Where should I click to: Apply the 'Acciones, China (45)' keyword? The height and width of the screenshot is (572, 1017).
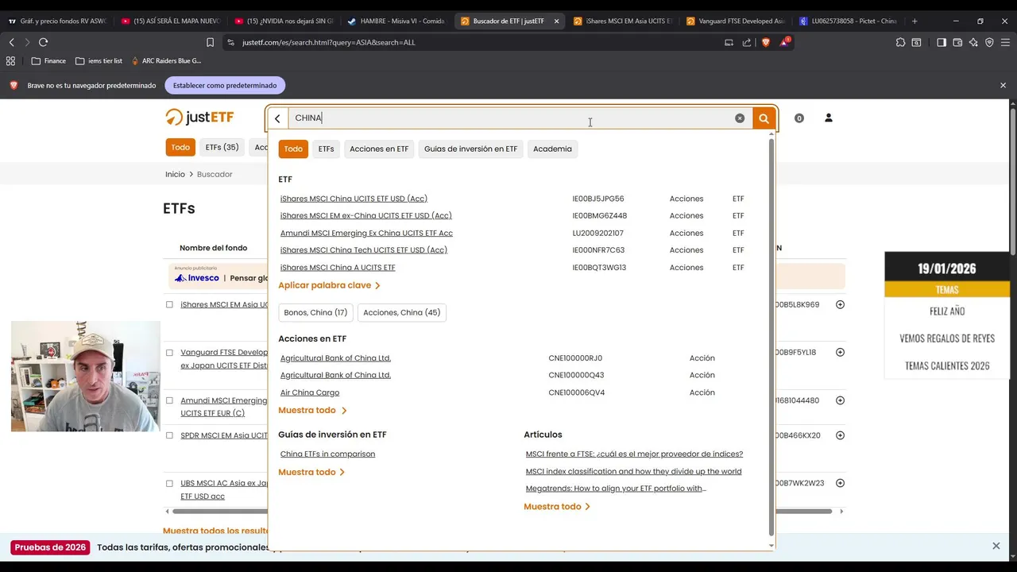tap(401, 312)
